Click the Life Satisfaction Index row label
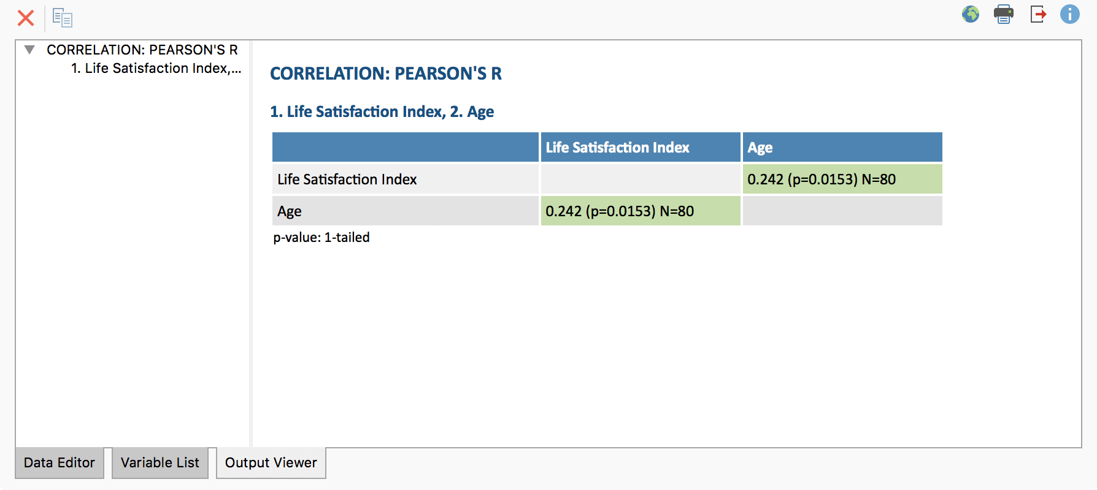Image resolution: width=1097 pixels, height=490 pixels. point(406,179)
